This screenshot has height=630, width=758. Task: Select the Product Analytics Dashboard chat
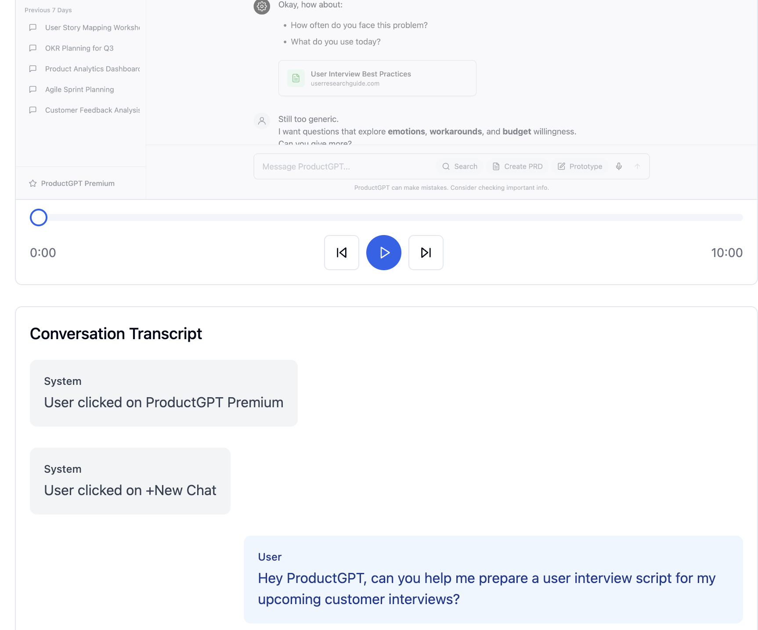point(92,69)
